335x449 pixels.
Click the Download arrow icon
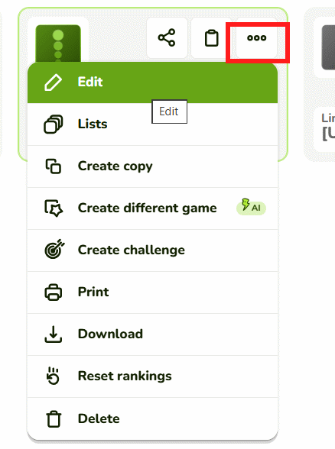[54, 334]
